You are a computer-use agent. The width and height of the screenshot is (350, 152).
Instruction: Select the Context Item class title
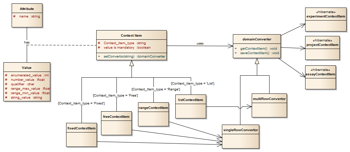(x=131, y=35)
